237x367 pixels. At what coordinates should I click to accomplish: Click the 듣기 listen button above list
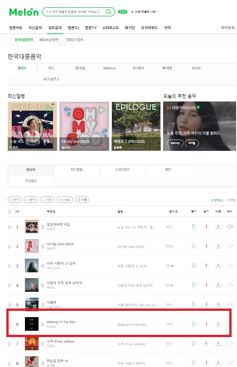coord(15,200)
